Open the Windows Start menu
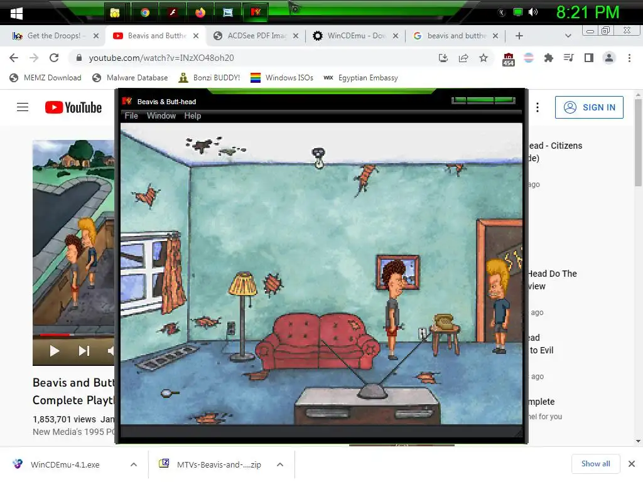The width and height of the screenshot is (643, 482). point(16,13)
